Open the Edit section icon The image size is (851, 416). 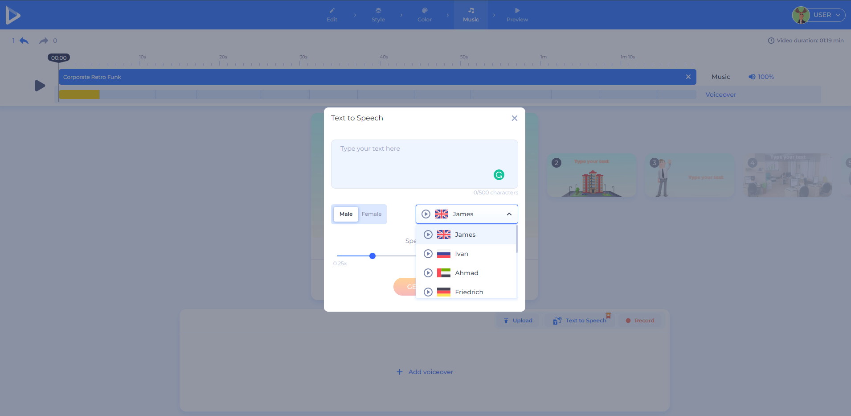331,10
